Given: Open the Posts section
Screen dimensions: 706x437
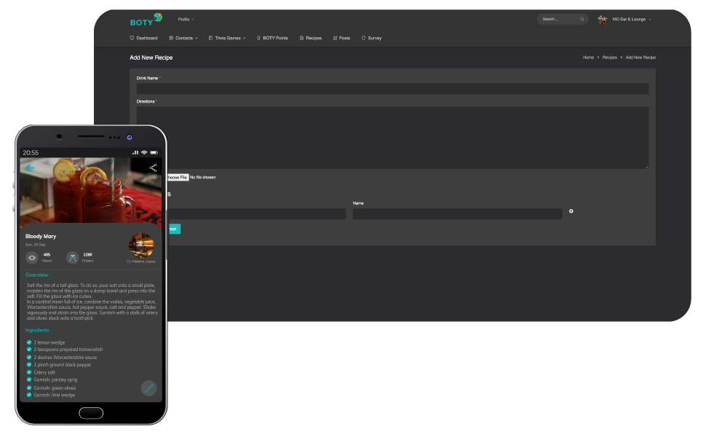Looking at the screenshot, I should 341,38.
